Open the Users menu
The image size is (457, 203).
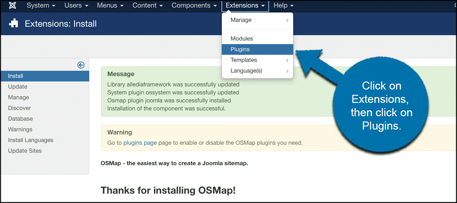tap(76, 5)
